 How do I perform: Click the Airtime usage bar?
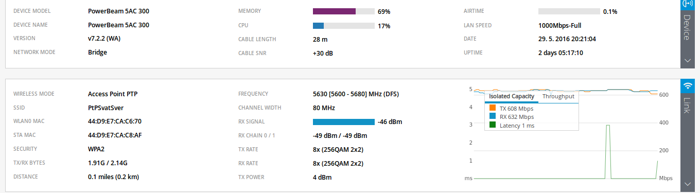(x=569, y=11)
